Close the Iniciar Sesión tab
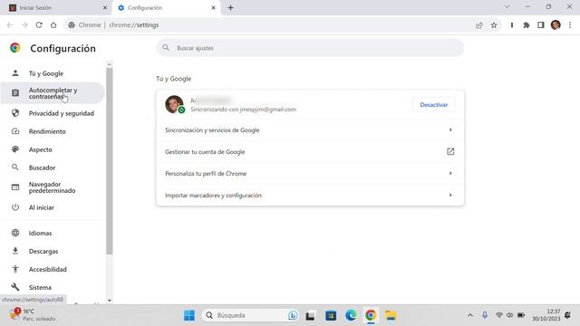Viewport: 580px width, 326px height. [105, 8]
